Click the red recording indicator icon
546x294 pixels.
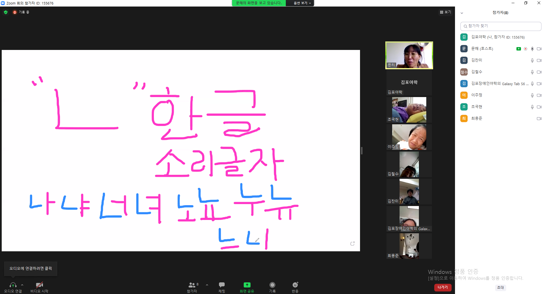pyautogui.click(x=15, y=12)
